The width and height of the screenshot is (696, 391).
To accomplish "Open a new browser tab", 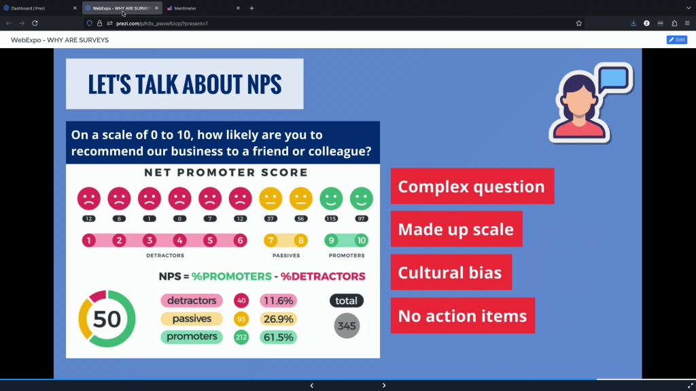I will (251, 8).
